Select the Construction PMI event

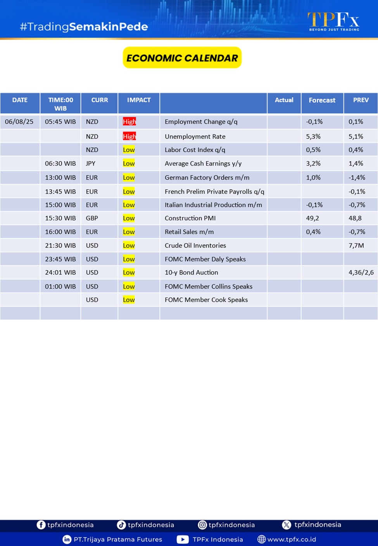[190, 218]
